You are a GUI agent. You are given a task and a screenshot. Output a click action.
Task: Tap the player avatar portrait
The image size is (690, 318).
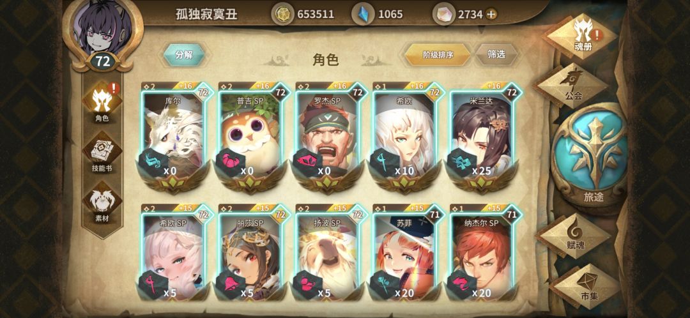pos(103,27)
